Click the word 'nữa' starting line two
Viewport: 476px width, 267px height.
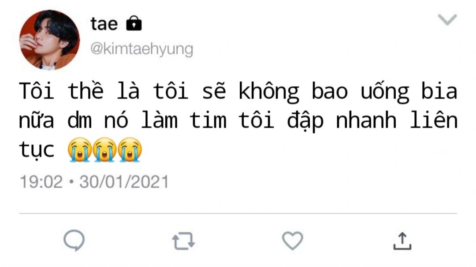pos(37,120)
